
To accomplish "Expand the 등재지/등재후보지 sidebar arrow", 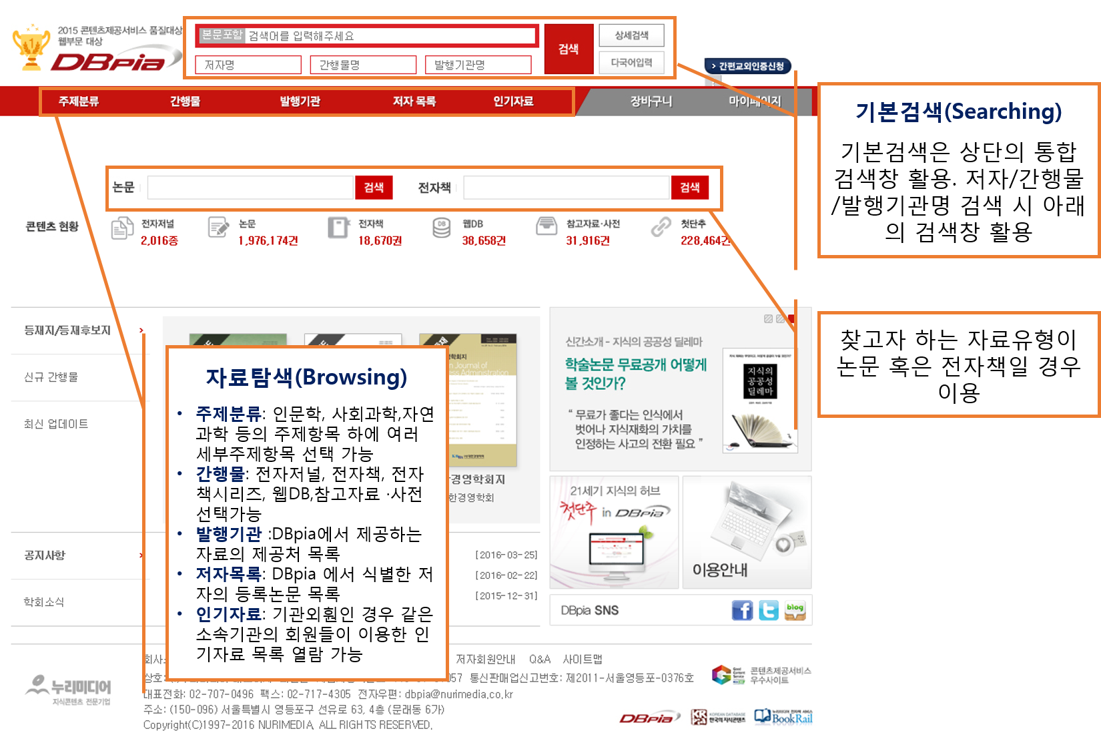I will point(141,330).
